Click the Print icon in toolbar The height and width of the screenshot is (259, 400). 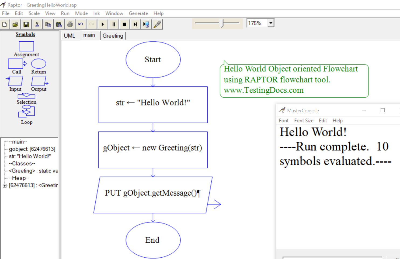(x=70, y=24)
